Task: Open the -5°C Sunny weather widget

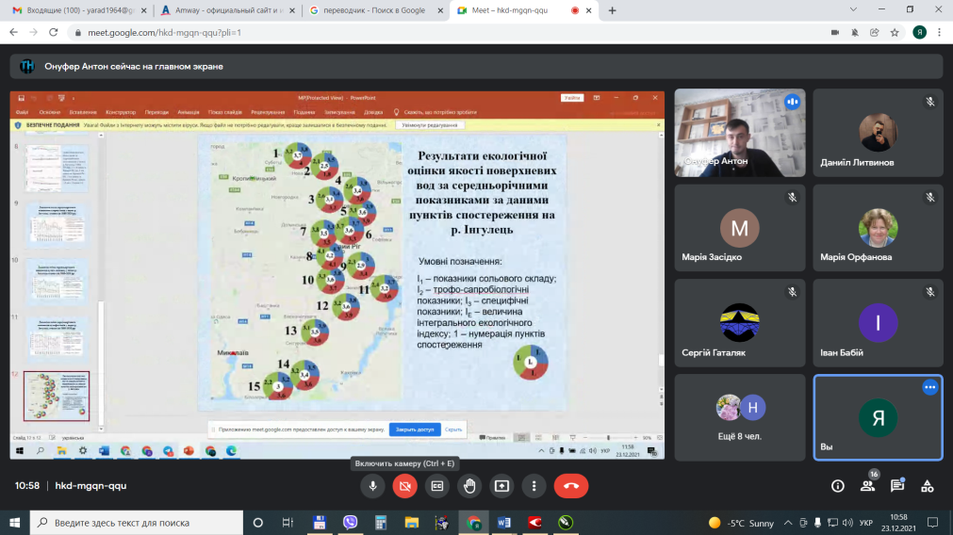Action: coord(741,523)
